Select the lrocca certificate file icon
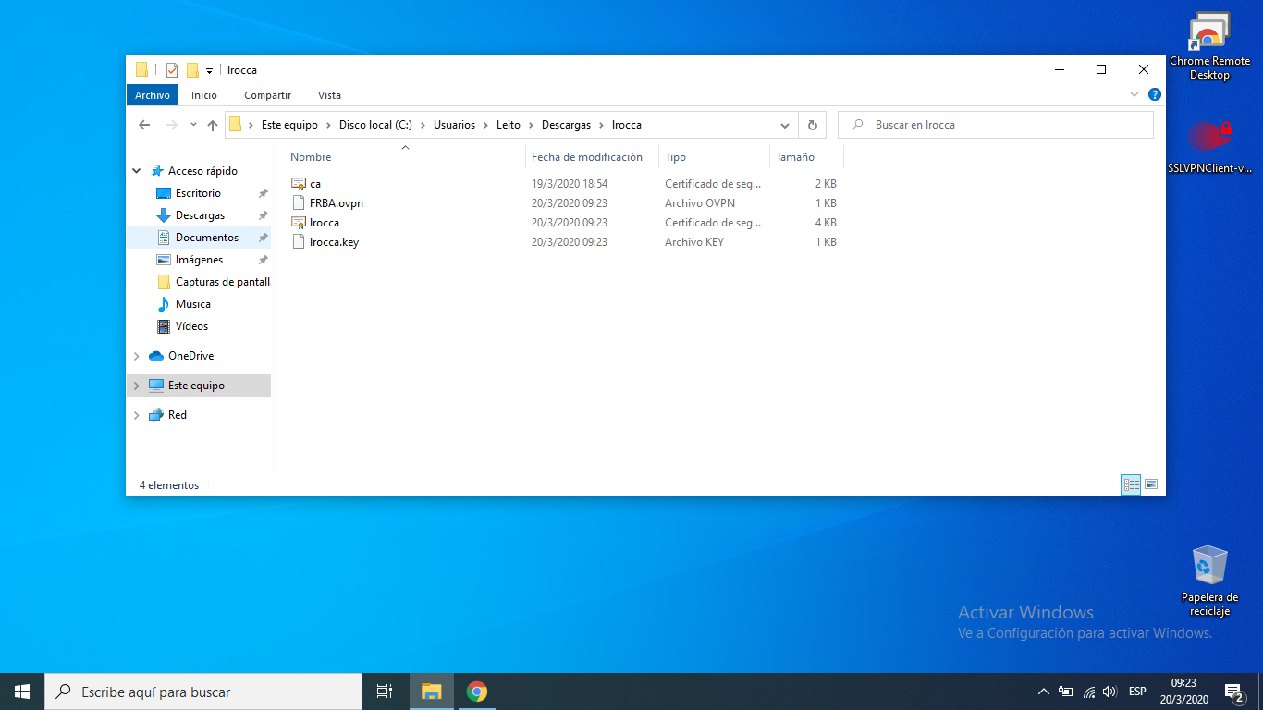 click(x=298, y=223)
